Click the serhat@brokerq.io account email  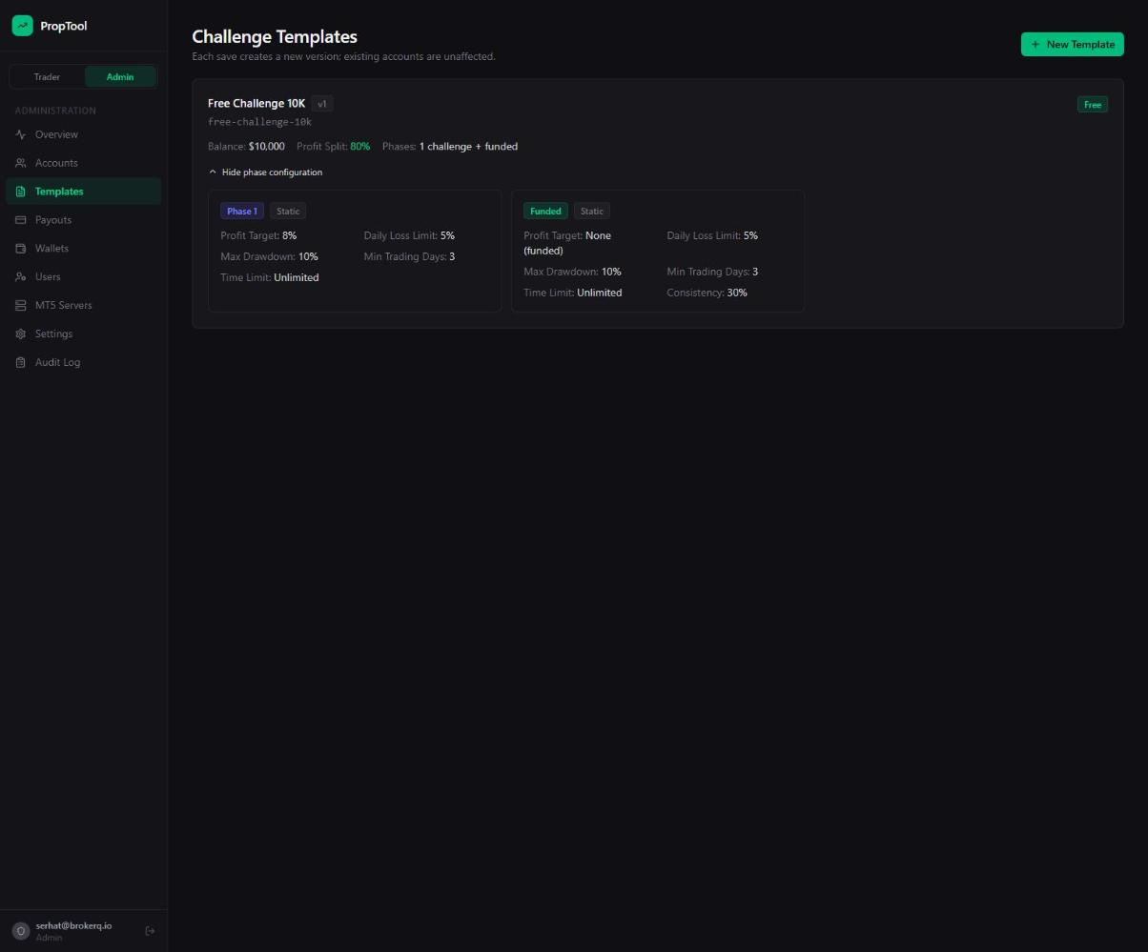(x=74, y=925)
